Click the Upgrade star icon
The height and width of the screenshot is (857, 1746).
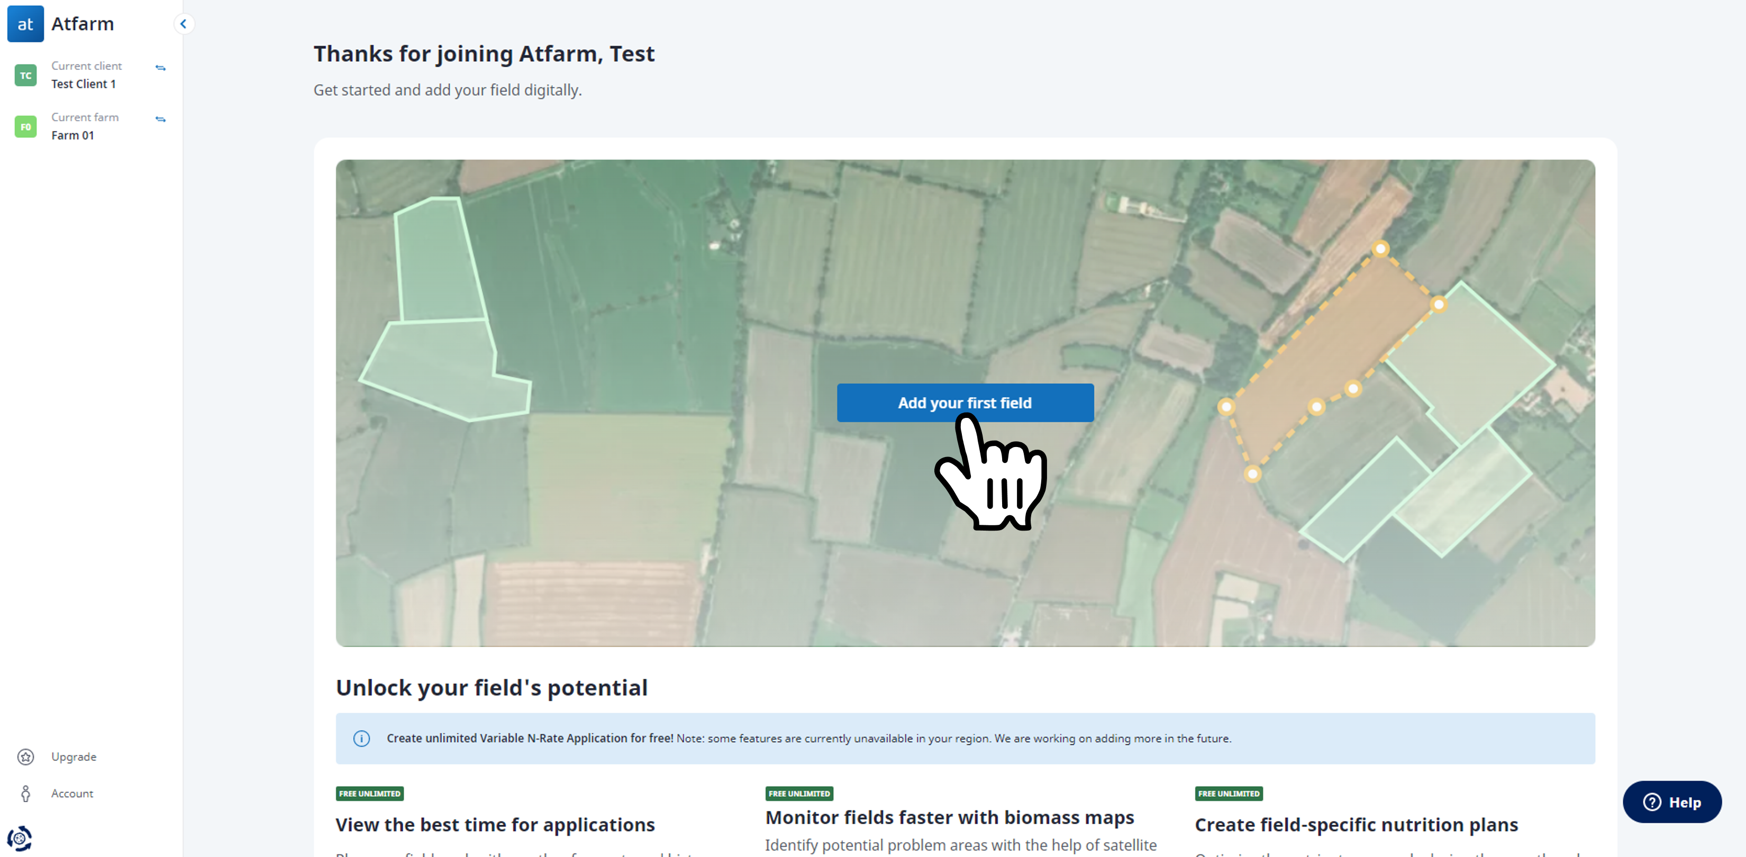pos(26,756)
